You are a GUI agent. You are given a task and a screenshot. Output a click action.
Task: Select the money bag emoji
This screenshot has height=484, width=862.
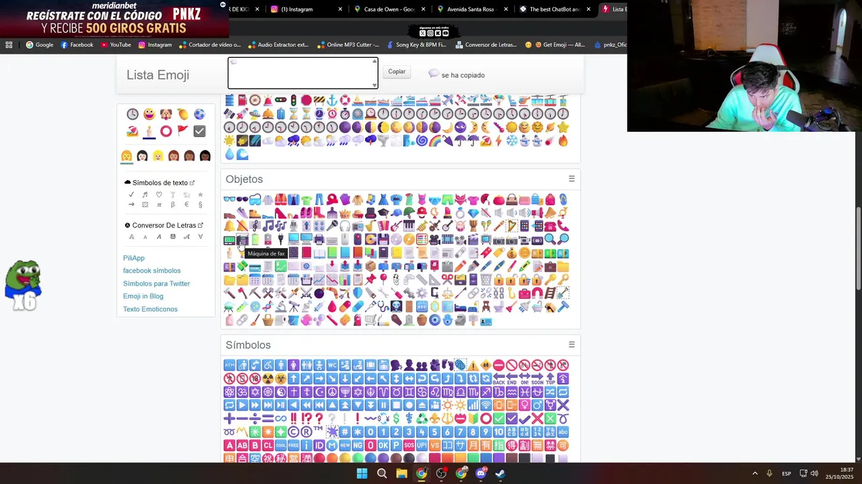[512, 253]
